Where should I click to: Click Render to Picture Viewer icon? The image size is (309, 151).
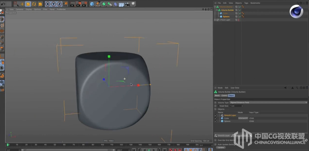point(79,4)
